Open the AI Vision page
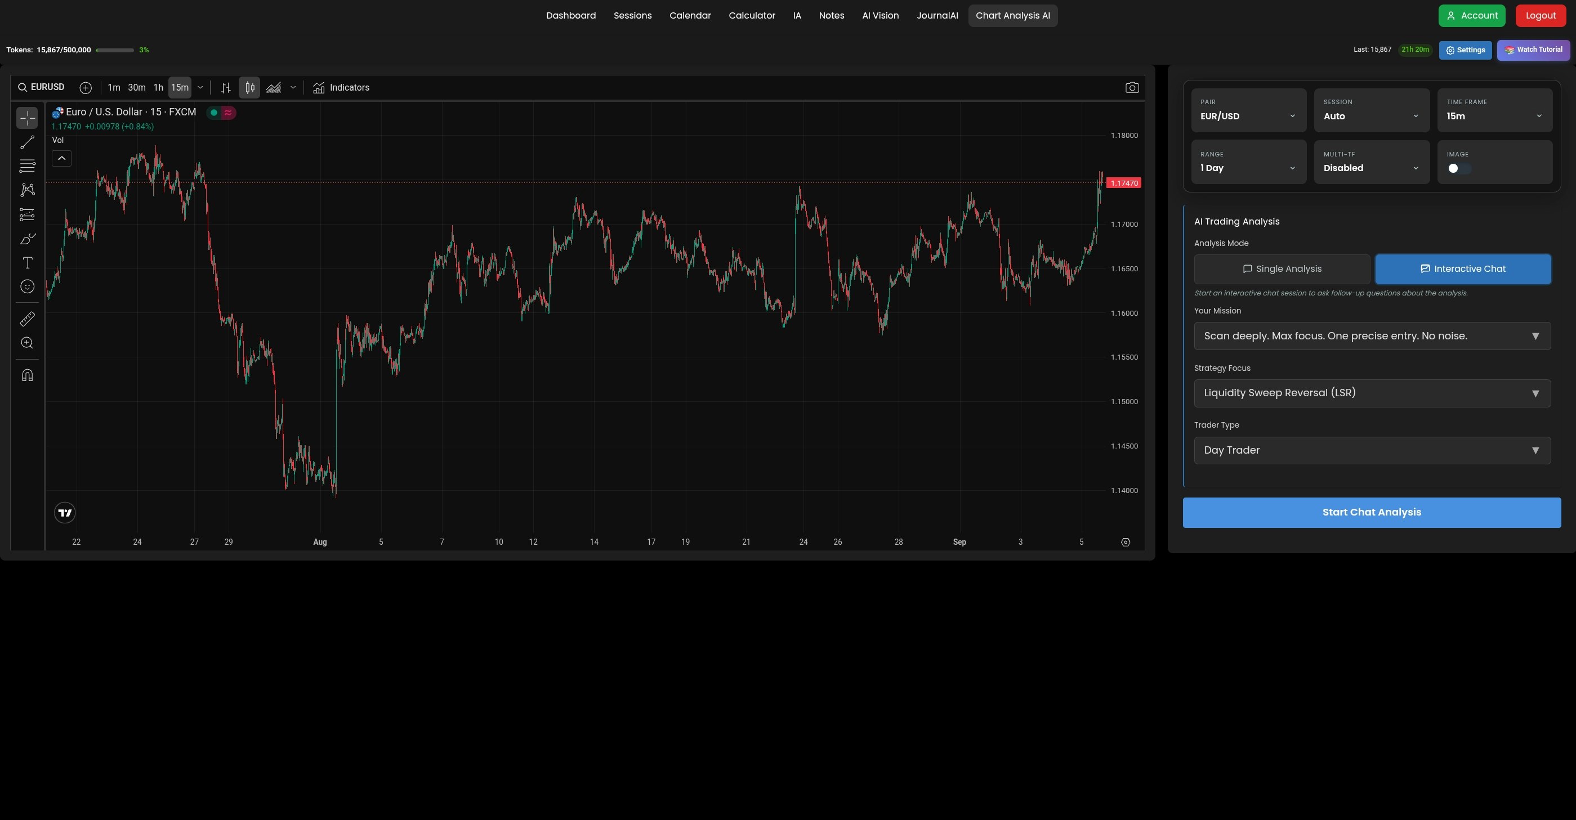The width and height of the screenshot is (1576, 820). pyautogui.click(x=881, y=16)
